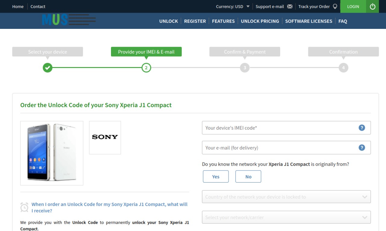The height and width of the screenshot is (231, 386).
Task: Click the Track your Order pin icon
Action: point(335,6)
